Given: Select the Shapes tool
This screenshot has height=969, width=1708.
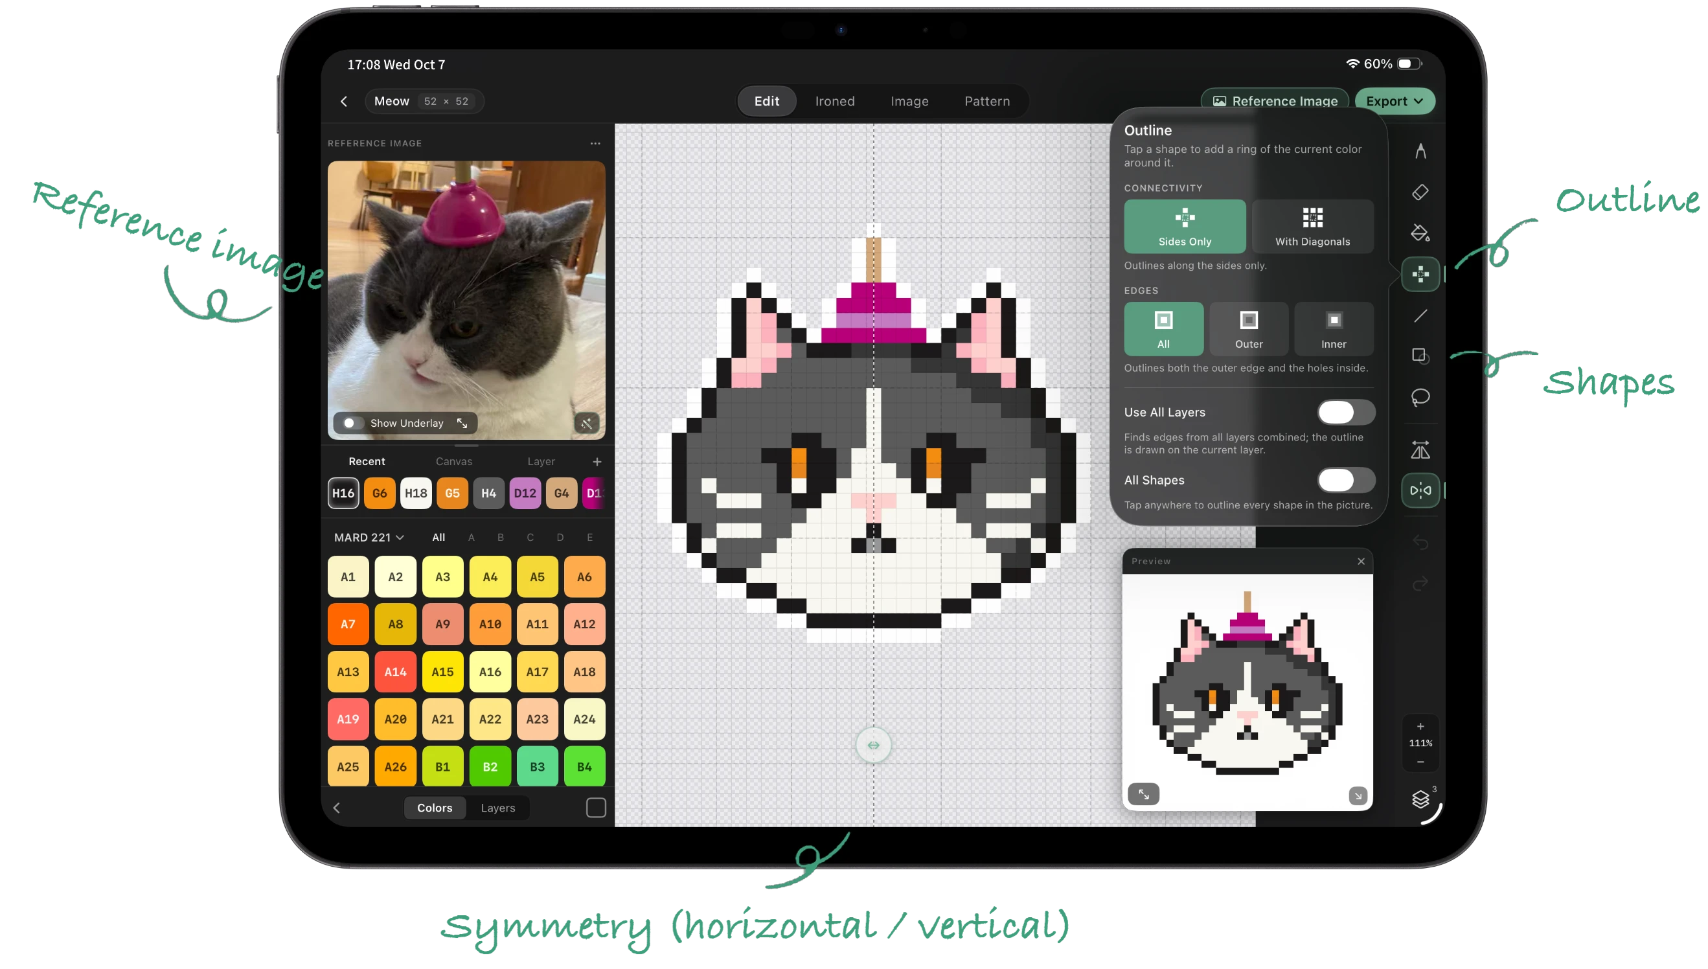Looking at the screenshot, I should click(1420, 356).
